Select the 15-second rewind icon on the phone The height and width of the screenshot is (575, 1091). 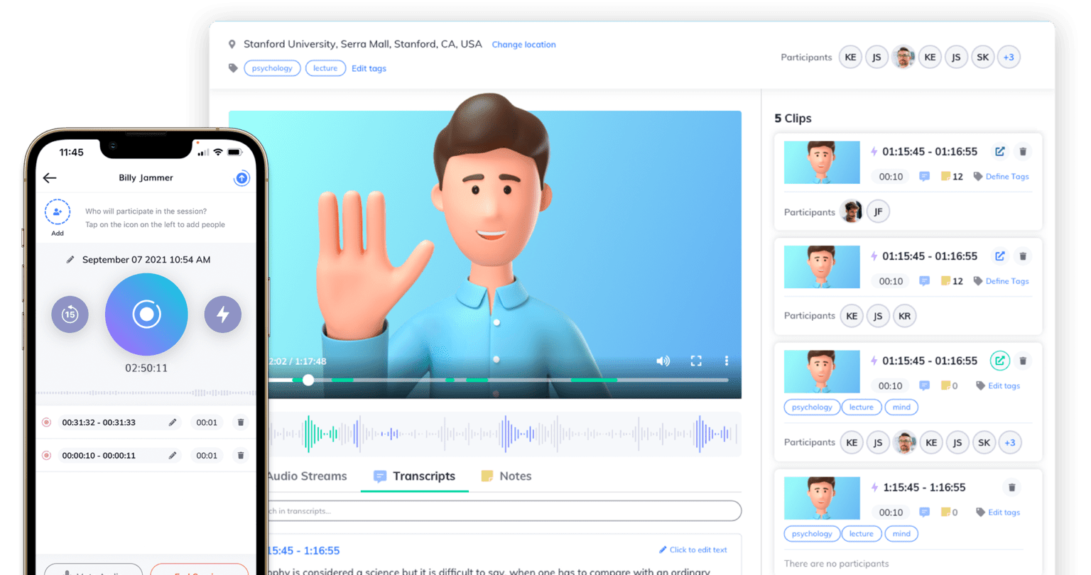click(70, 314)
